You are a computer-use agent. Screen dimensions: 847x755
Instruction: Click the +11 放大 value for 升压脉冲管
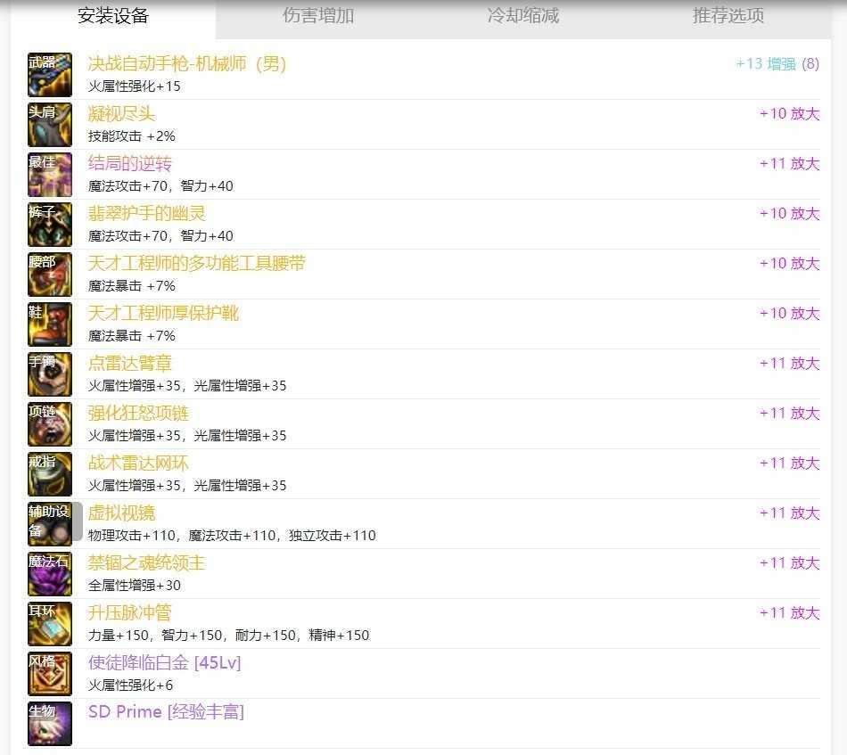(789, 612)
